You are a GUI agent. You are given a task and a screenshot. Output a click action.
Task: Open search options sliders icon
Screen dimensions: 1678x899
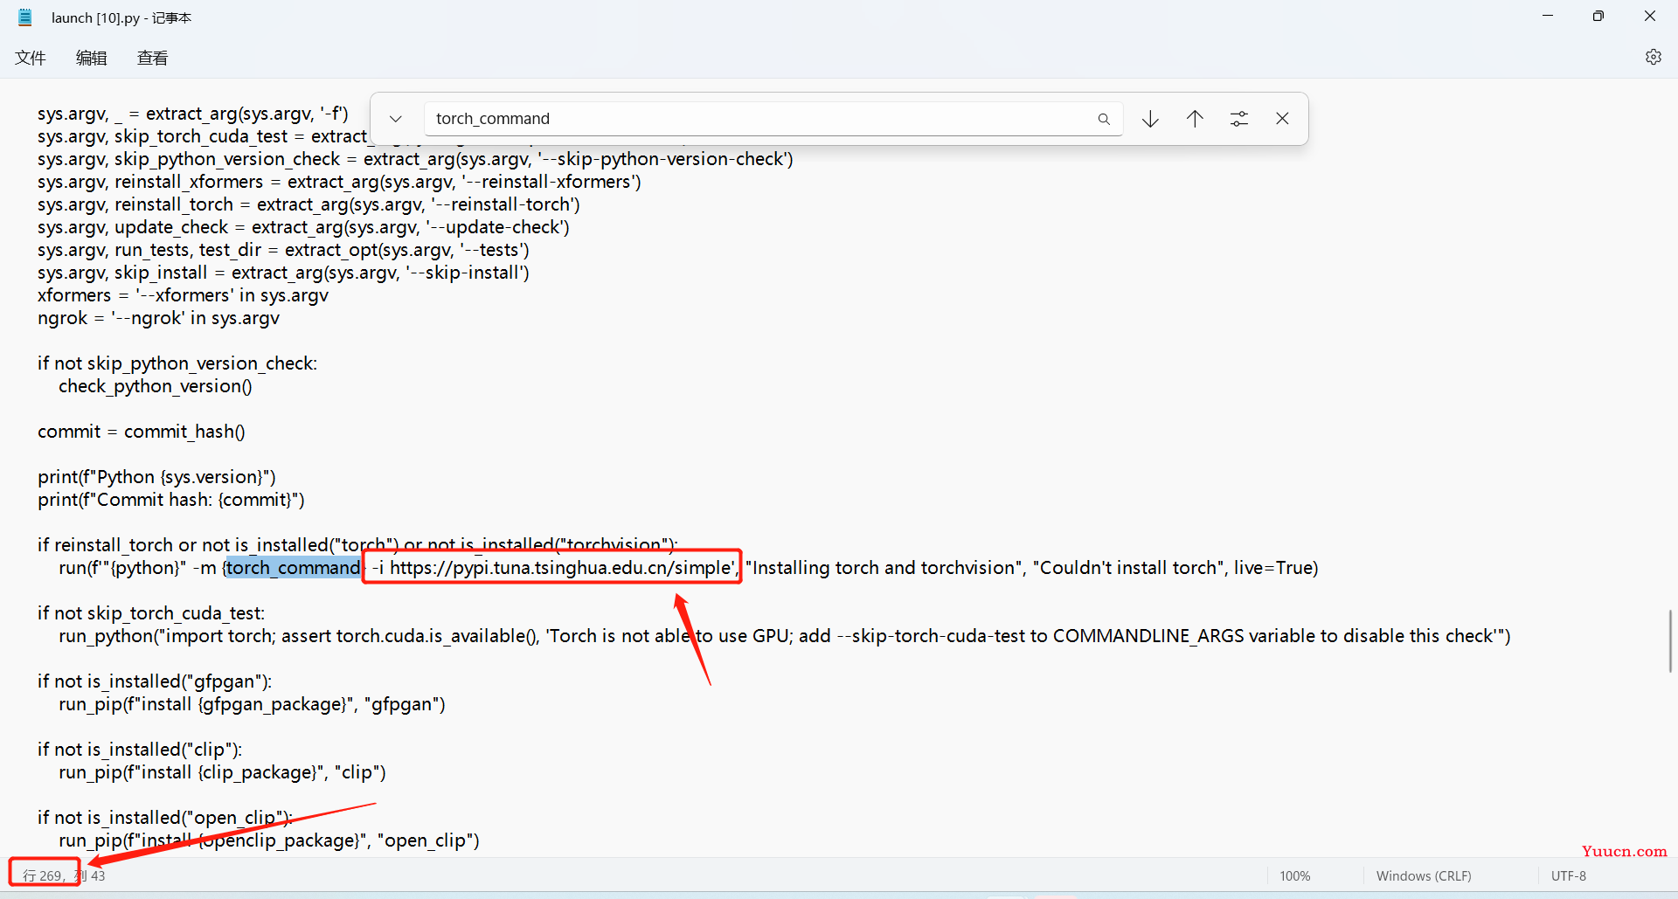pos(1239,119)
